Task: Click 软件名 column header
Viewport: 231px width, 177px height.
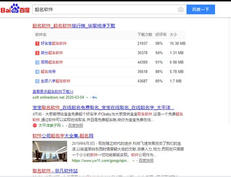Action: pyautogui.click(x=41, y=35)
